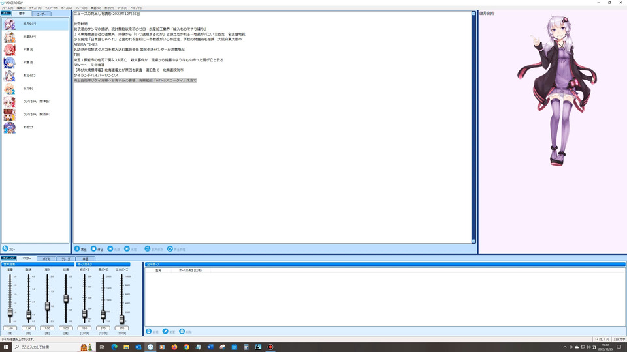Image resolution: width=627 pixels, height=352 pixels.
Task: Click the 文末ポーズ value field
Action: [121, 328]
